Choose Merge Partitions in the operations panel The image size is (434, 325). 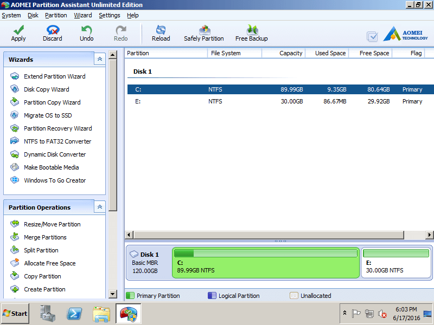45,237
